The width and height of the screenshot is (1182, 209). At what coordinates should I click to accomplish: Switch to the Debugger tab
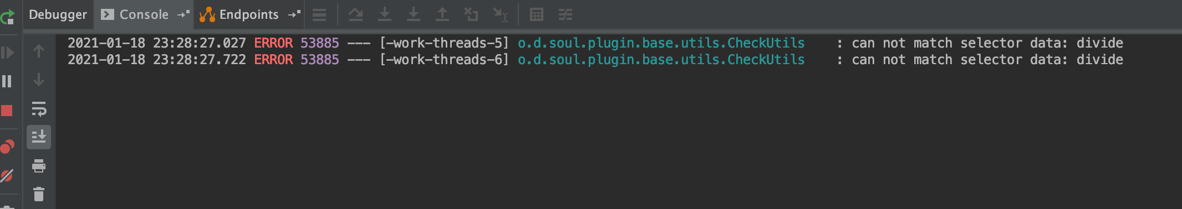pos(58,15)
